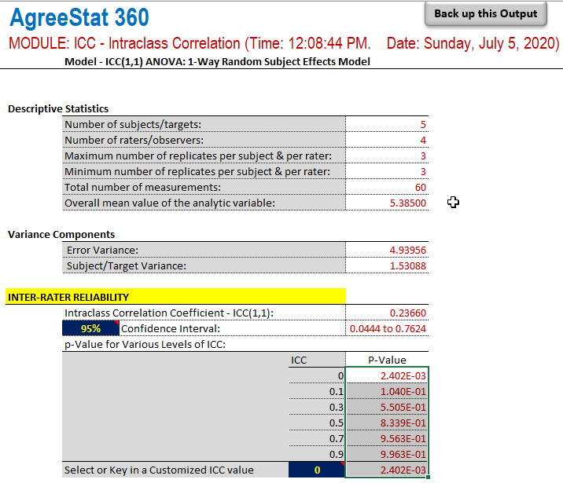
Task: Click the AgreeStat 360 logo title
Action: coord(79,17)
